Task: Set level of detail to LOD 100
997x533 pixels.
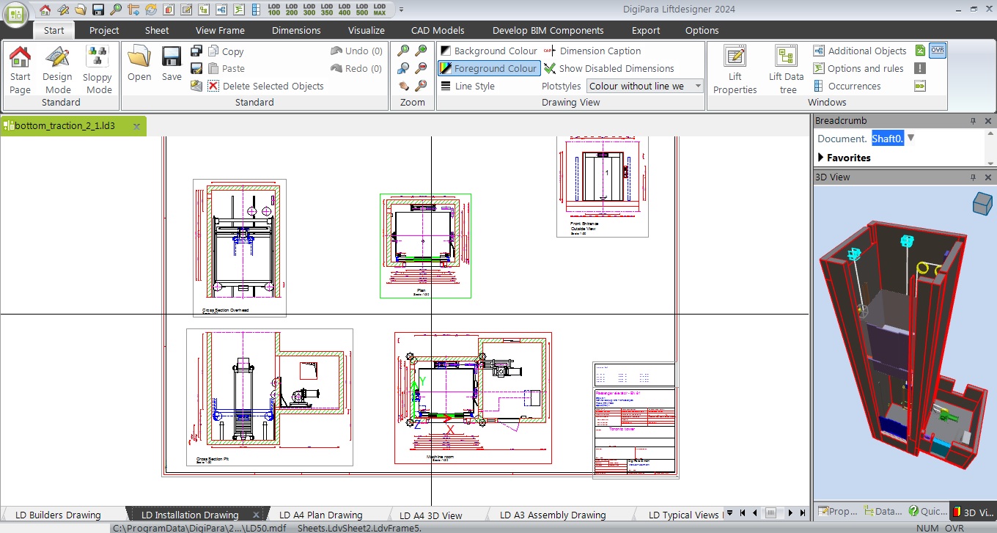Action: (x=273, y=10)
